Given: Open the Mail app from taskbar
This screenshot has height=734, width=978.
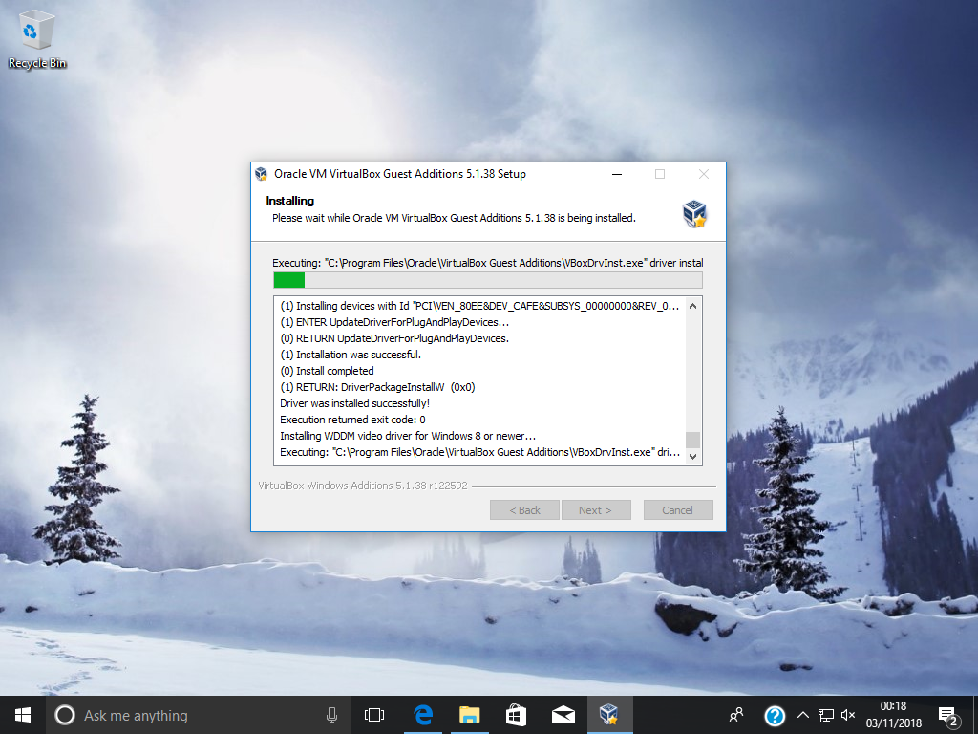Looking at the screenshot, I should 563,715.
